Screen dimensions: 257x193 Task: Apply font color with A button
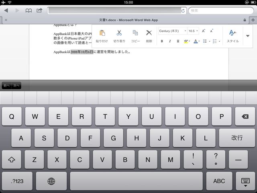(196, 41)
